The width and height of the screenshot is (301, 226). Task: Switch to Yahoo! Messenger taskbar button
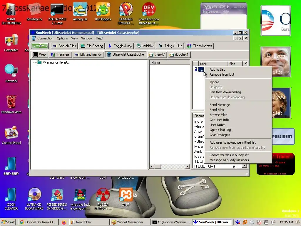pos(130,222)
